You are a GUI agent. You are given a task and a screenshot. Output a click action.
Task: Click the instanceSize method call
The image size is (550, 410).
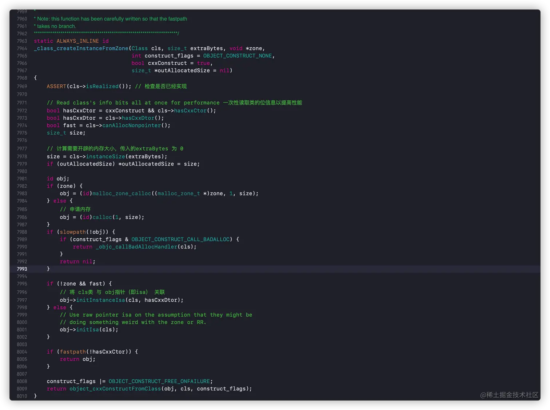105,156
